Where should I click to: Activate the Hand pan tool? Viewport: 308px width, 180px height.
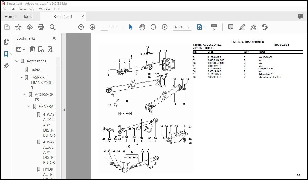(142, 27)
